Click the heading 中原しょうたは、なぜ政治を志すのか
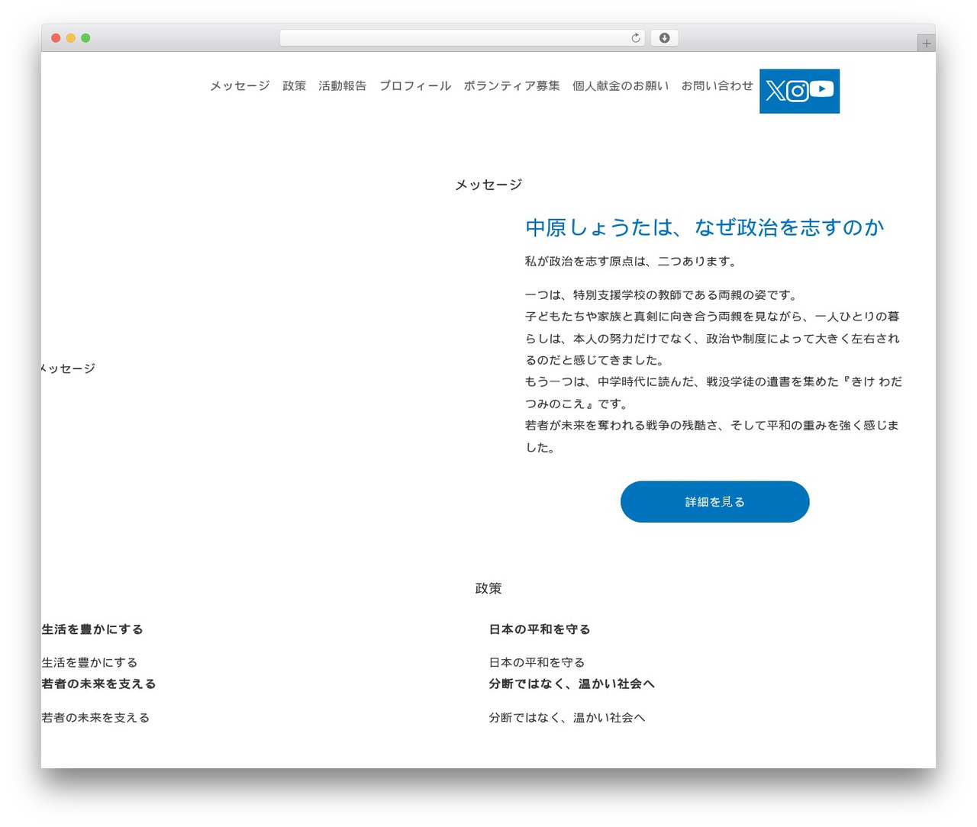977x827 pixels. tap(705, 227)
